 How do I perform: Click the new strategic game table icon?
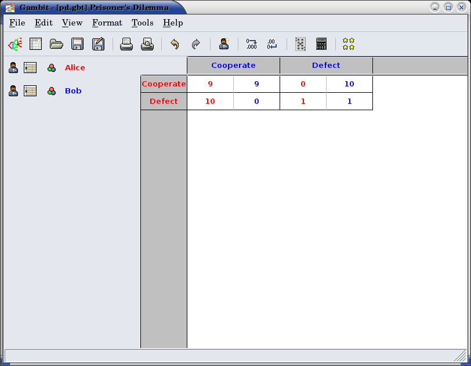(x=36, y=44)
